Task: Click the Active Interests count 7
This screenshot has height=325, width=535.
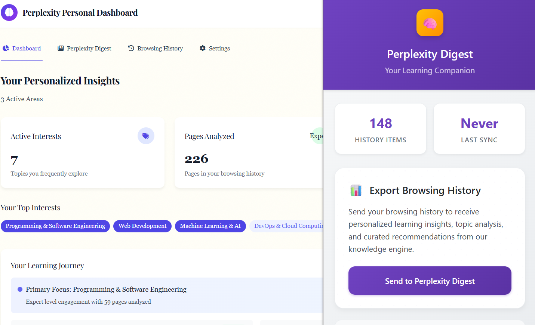Action: [x=14, y=160]
